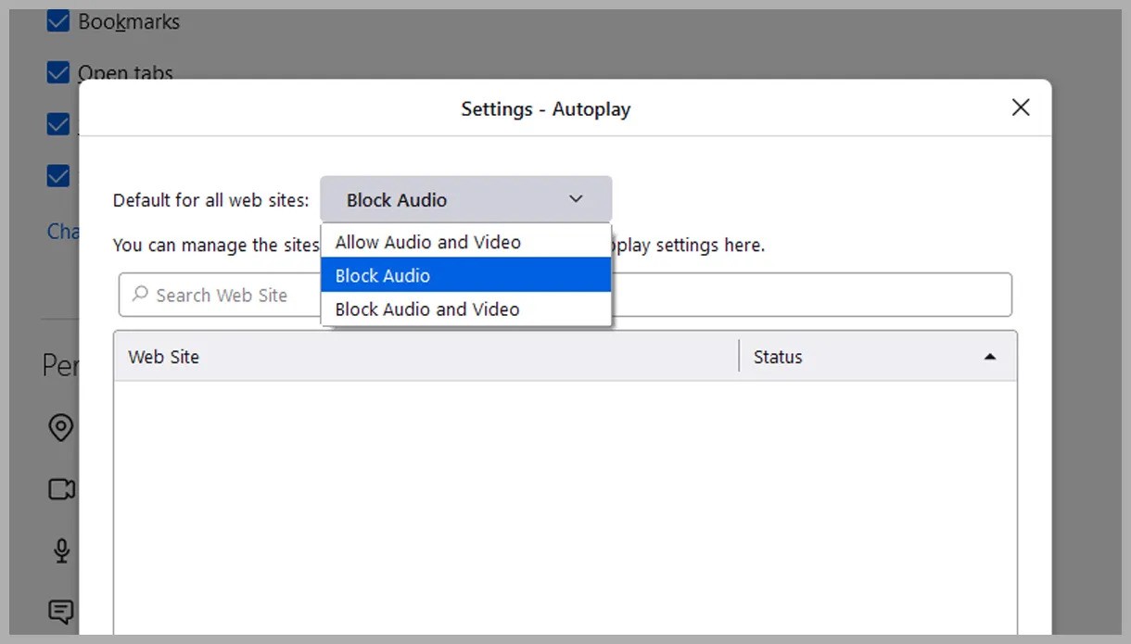Viewport: 1131px width, 644px height.
Task: Click the microphone permission icon
Action: [61, 550]
